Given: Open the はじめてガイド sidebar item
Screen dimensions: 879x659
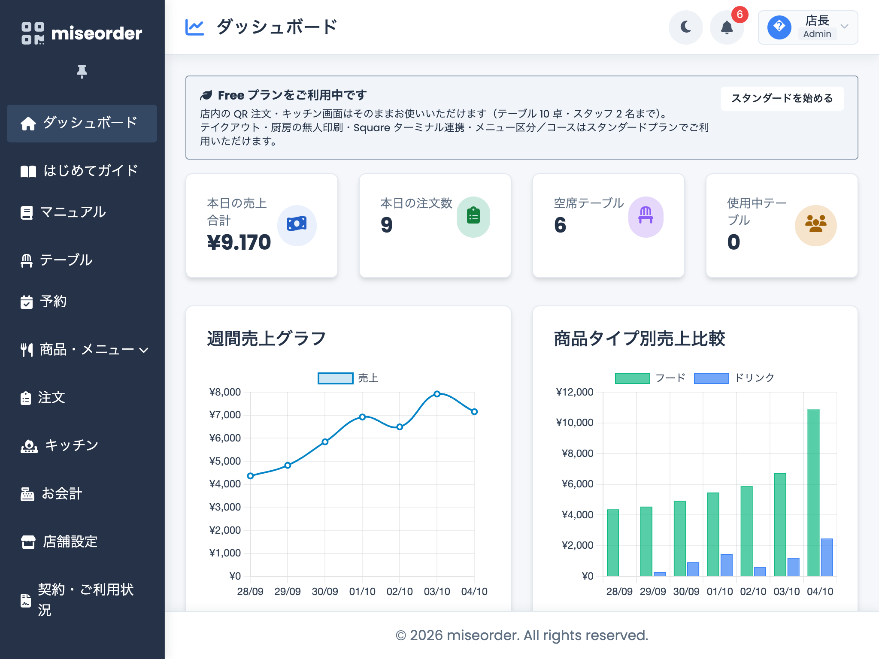Looking at the screenshot, I should click(x=82, y=171).
